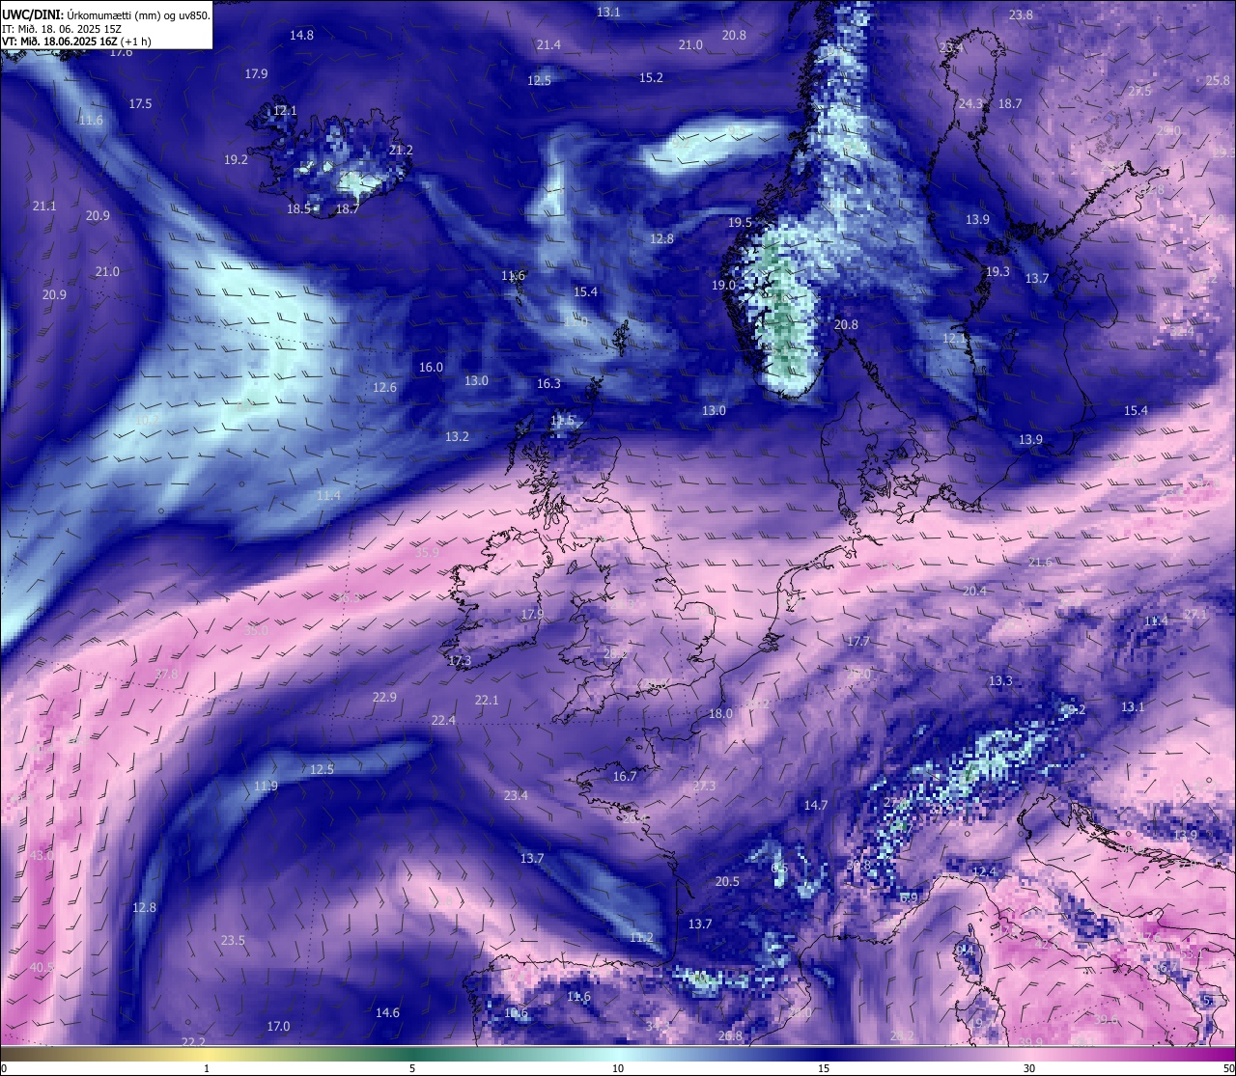The width and height of the screenshot is (1236, 1076).
Task: Click the 18.5 value near Iceland
Action: 299,209
